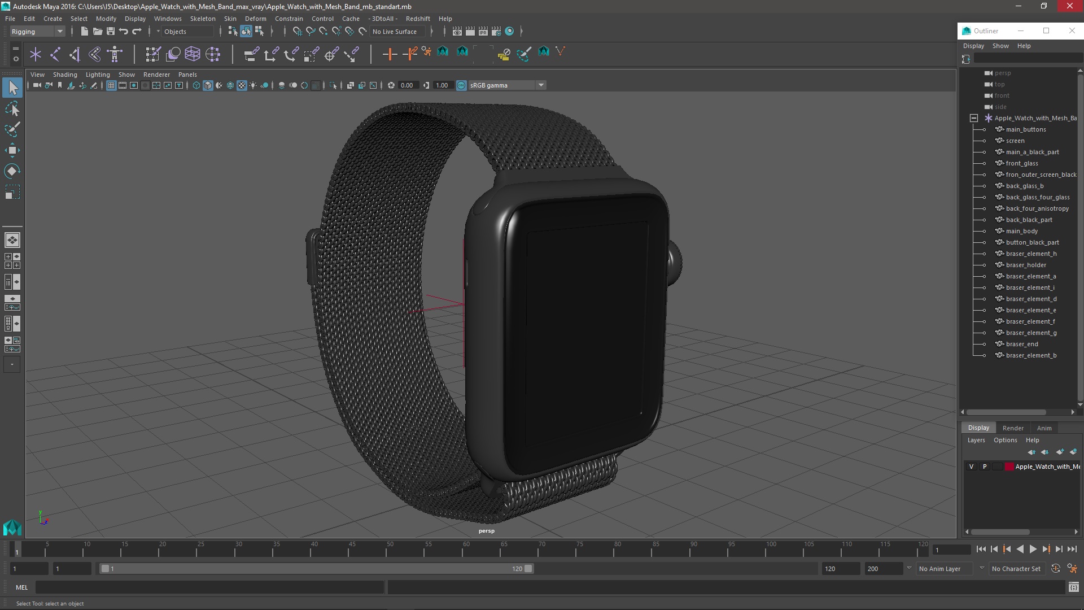Click the orange locator plus shelf icon
This screenshot has width=1084, height=610.
(389, 54)
